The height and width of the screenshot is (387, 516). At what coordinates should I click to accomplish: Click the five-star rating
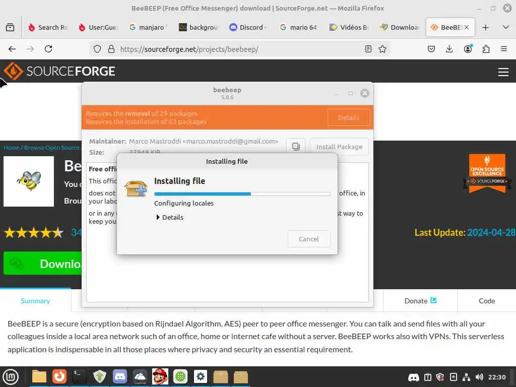[x=34, y=233]
